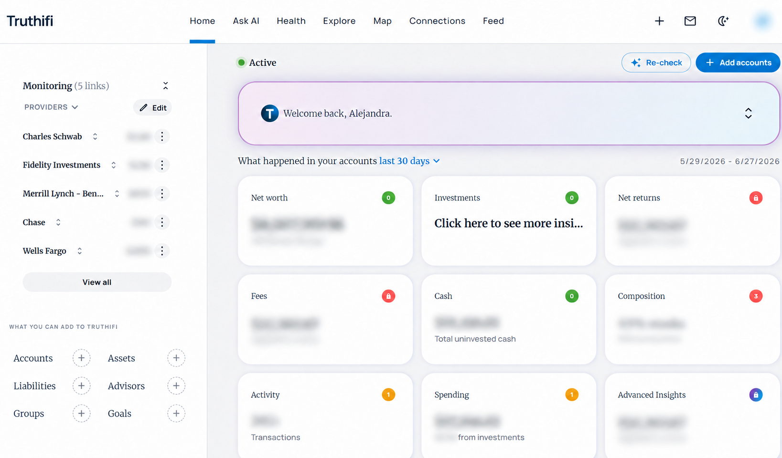Add Groups with plus circle
782x458 pixels.
click(81, 413)
